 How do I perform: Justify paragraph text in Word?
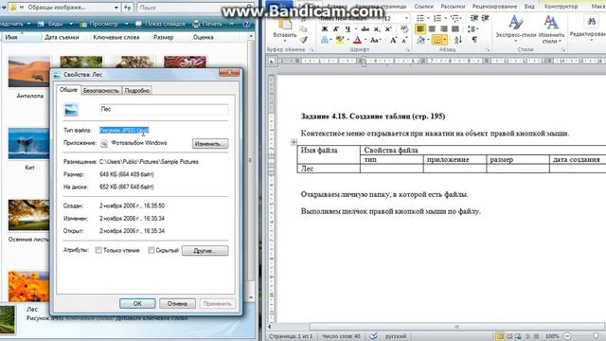click(455, 29)
